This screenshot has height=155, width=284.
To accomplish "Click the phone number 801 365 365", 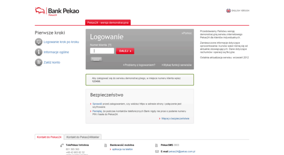I will click(x=72, y=149).
